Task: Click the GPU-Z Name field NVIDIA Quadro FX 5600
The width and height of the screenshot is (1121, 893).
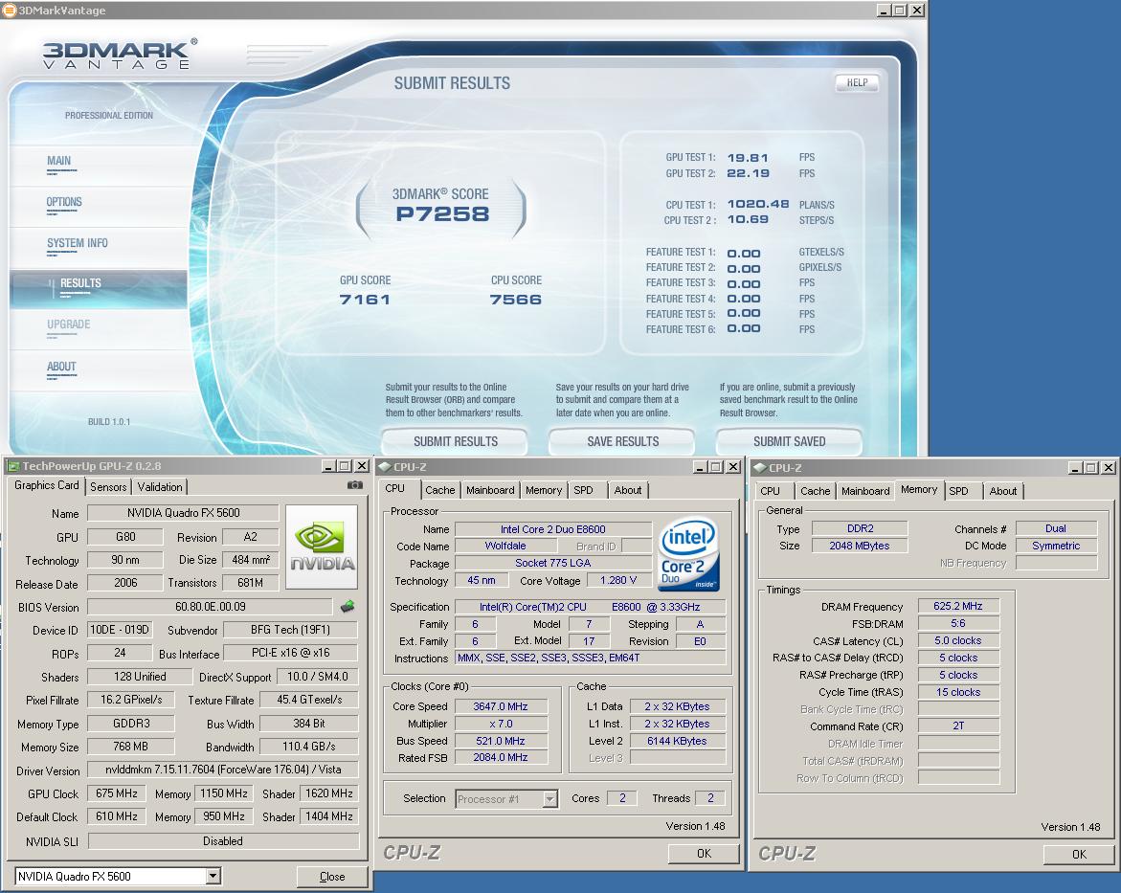Action: (183, 513)
